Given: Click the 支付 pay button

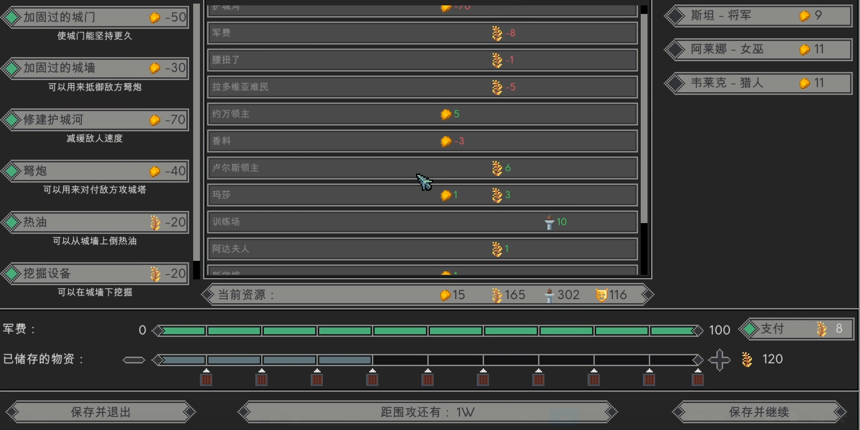Looking at the screenshot, I should (x=796, y=329).
